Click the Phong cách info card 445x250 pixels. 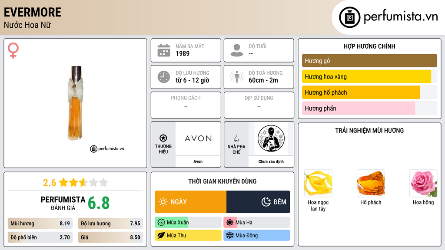186,105
